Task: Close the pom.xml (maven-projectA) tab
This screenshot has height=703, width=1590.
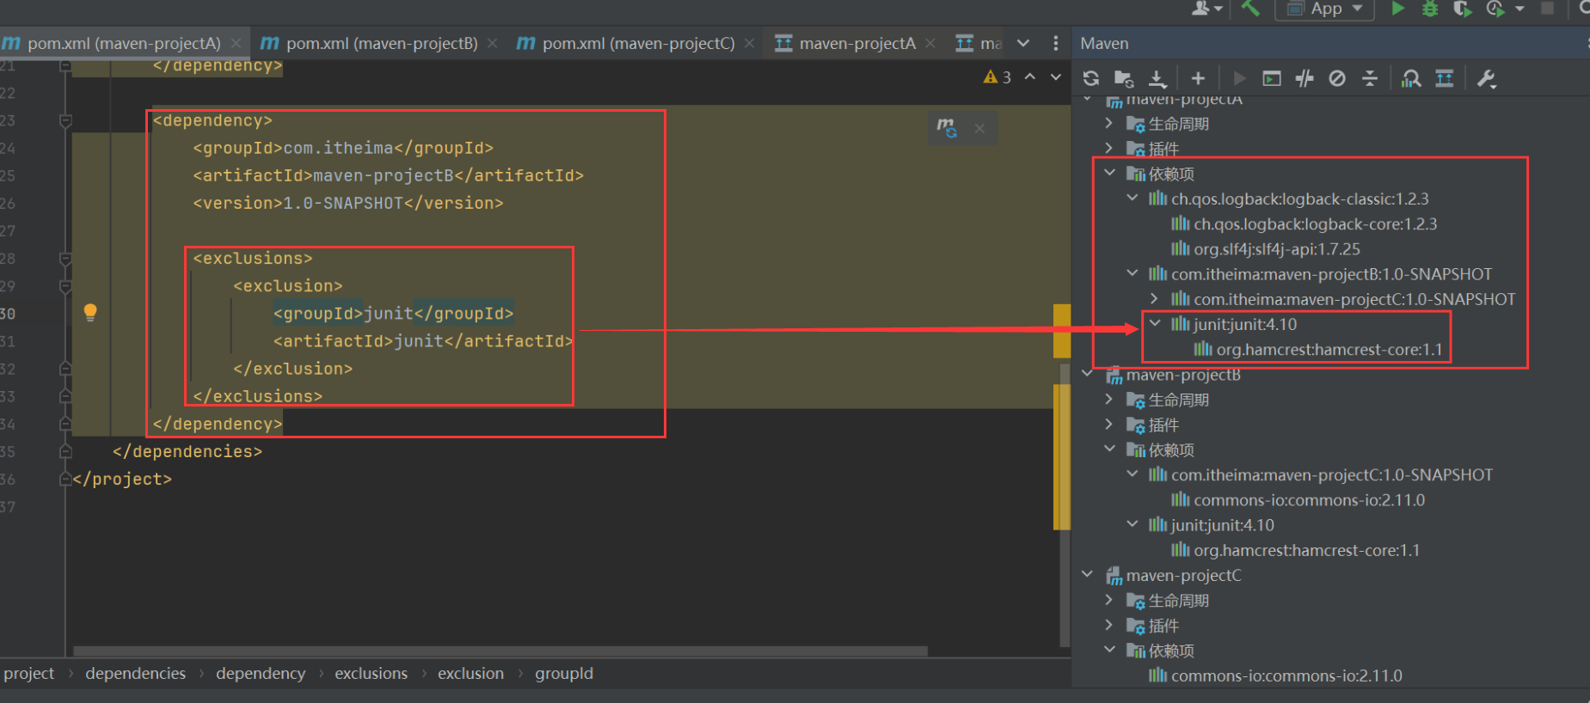Action: (236, 43)
